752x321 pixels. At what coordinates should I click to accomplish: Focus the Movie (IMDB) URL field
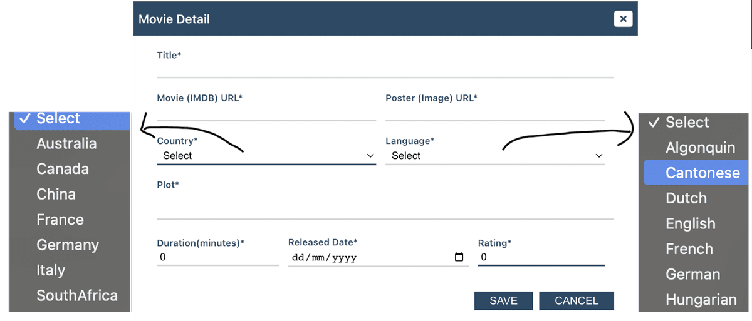click(x=266, y=113)
